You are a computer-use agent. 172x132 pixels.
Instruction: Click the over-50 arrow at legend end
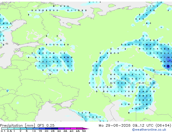point(86,128)
